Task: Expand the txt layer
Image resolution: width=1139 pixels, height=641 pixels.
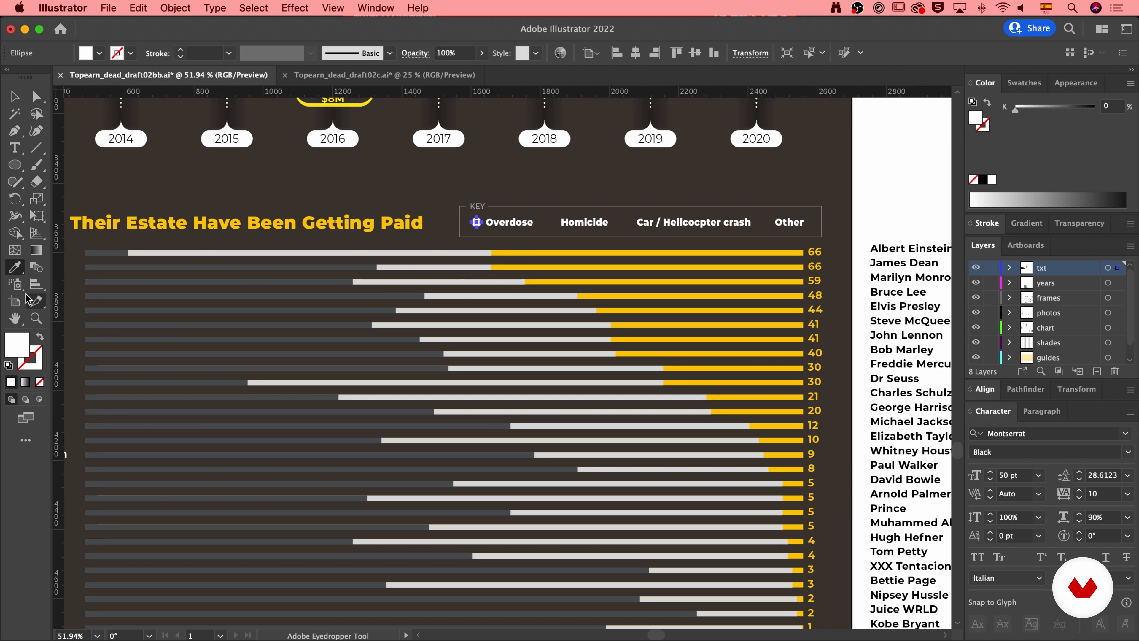Action: point(1009,268)
